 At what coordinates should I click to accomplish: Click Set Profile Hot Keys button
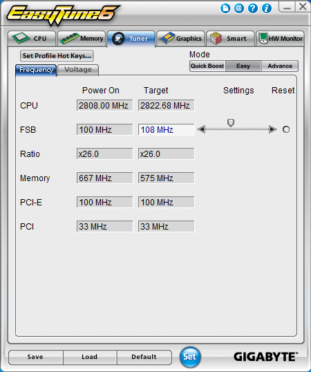click(x=57, y=56)
